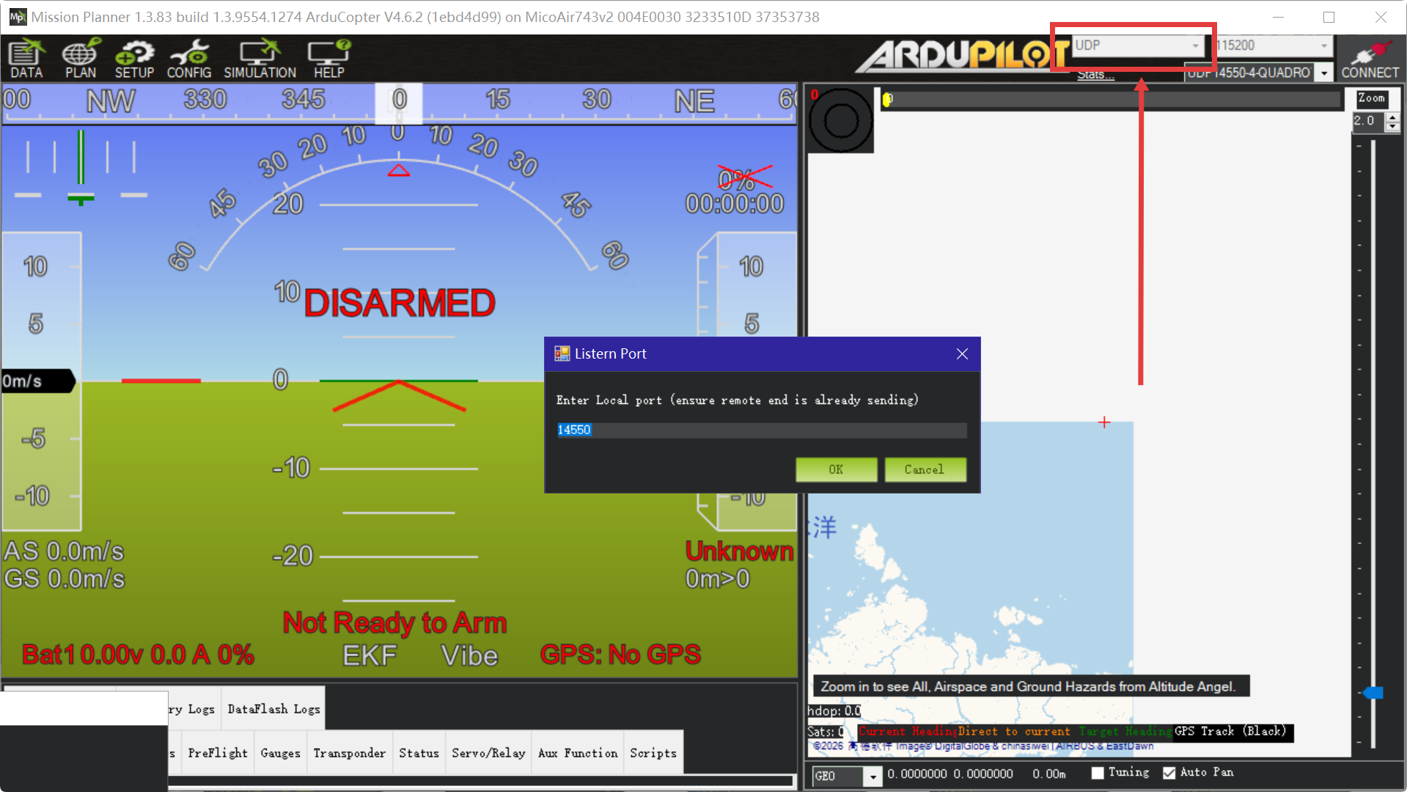1407x792 pixels.
Task: Uncheck the Auto Pan checkbox
Action: pos(1169,773)
